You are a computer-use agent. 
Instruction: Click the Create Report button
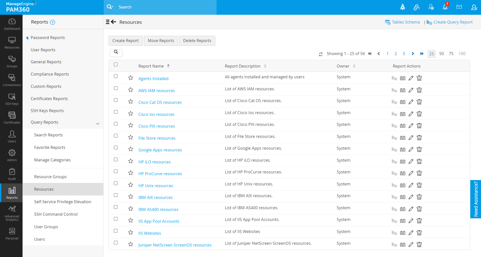point(125,41)
